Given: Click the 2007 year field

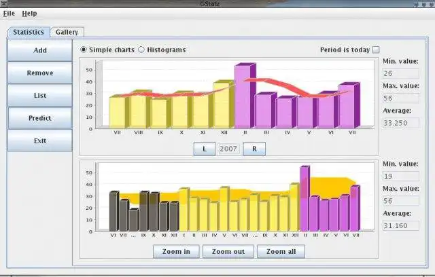Looking at the screenshot, I should click(x=228, y=149).
